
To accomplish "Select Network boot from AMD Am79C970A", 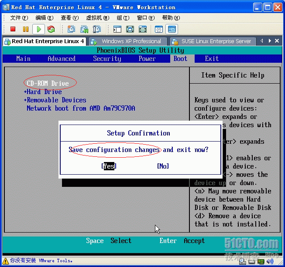I will pyautogui.click(x=81, y=108).
